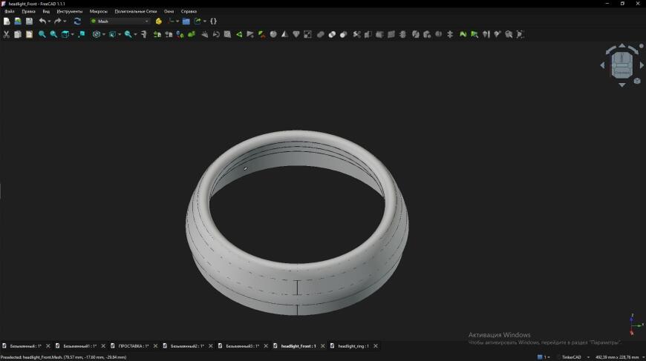This screenshot has height=361, width=646.
Task: Open the TinkerCAD navigation style dropdown
Action: click(x=575, y=357)
